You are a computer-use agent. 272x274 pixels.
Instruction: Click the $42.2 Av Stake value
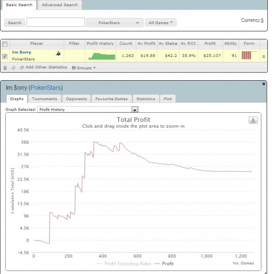[171, 56]
